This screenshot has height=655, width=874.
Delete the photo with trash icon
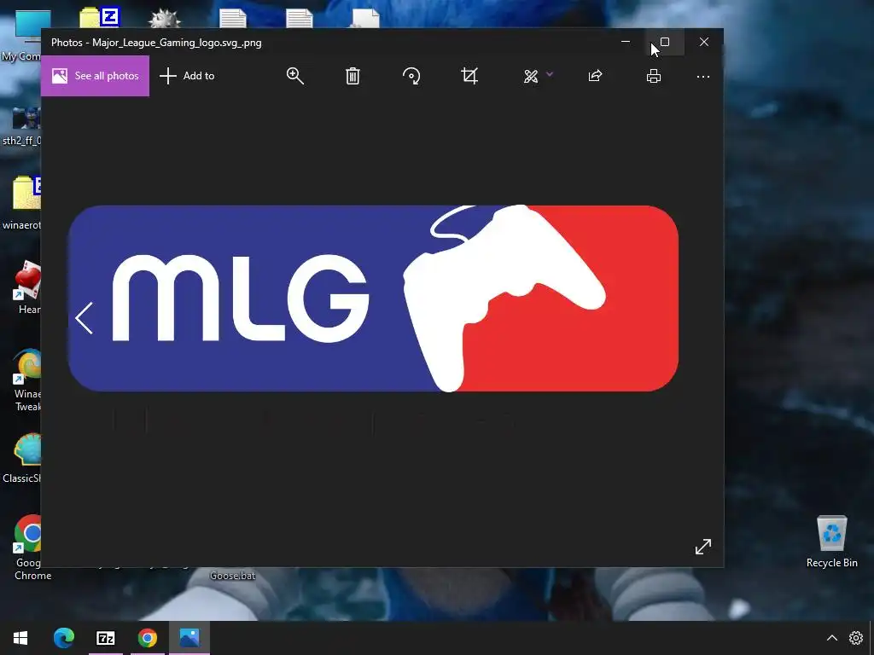(353, 76)
